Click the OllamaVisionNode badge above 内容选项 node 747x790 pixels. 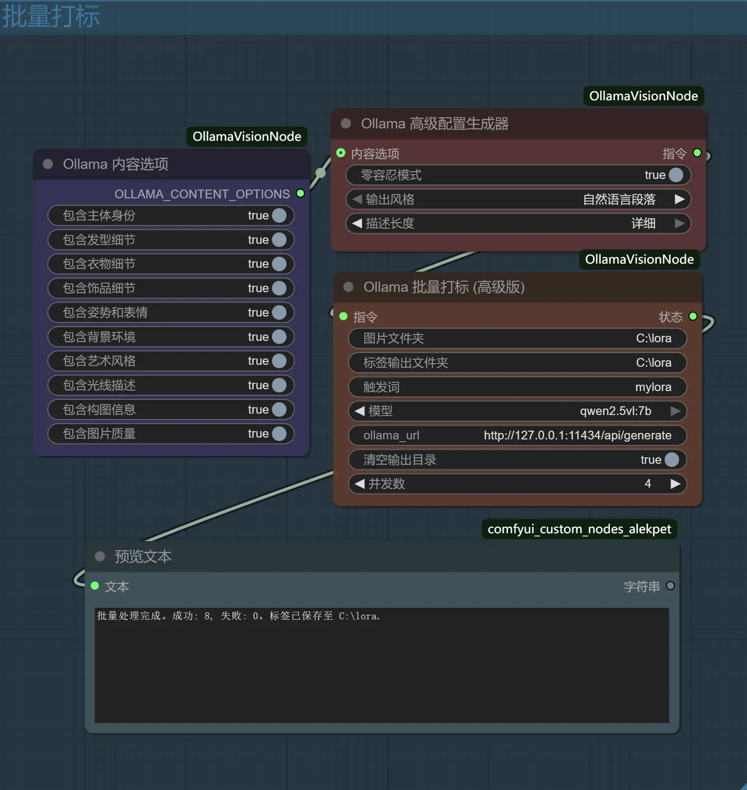pyautogui.click(x=247, y=137)
